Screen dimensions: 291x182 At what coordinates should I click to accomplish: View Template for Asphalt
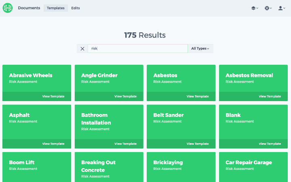[x=53, y=144]
